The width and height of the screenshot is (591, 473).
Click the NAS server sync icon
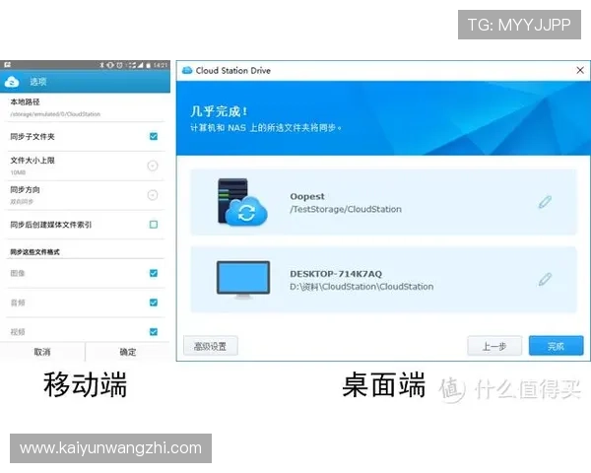pyautogui.click(x=242, y=202)
